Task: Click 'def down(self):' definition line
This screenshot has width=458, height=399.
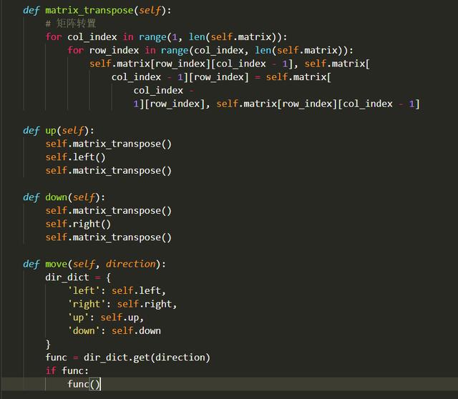Action: coord(64,197)
